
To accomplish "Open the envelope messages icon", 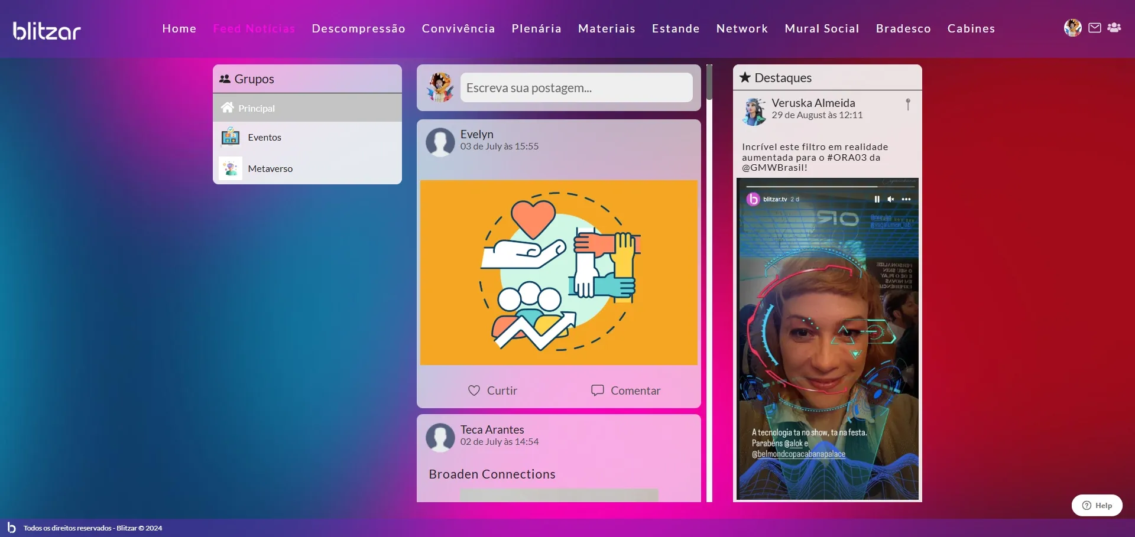I will (1094, 28).
